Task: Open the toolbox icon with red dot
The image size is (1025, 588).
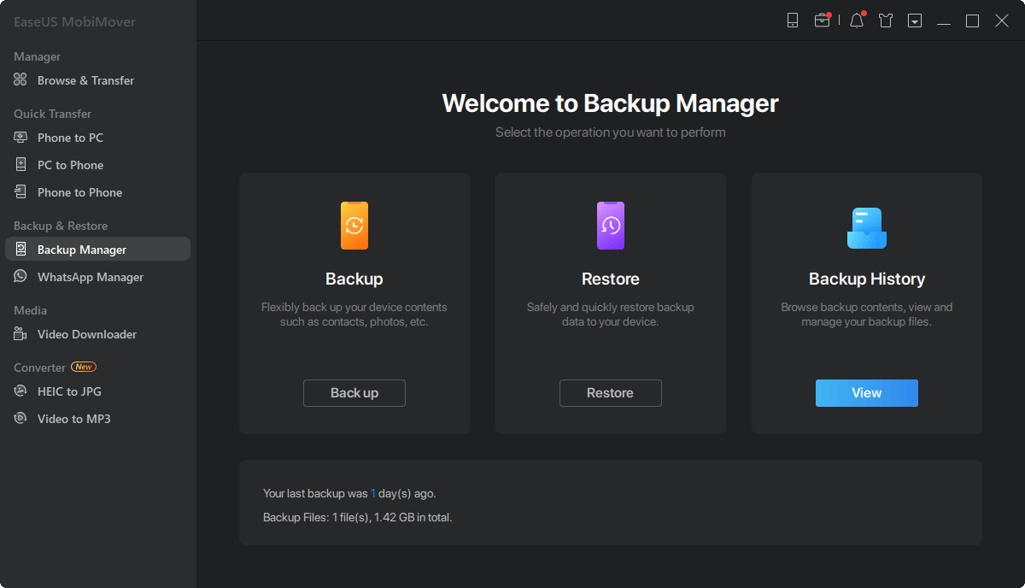Action: 823,21
